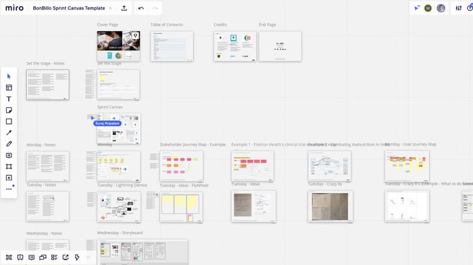This screenshot has height=265, width=473.
Task: Open the board settings sliders icon
Action: 459,8
